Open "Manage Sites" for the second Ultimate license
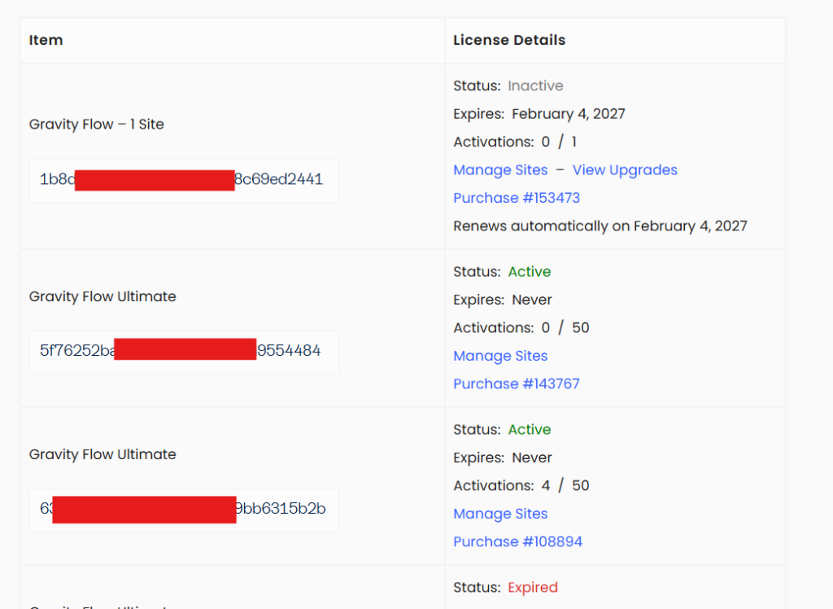 click(500, 514)
